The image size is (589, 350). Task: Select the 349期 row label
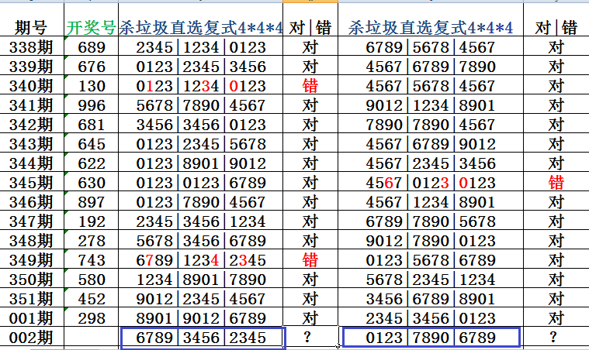click(x=32, y=259)
